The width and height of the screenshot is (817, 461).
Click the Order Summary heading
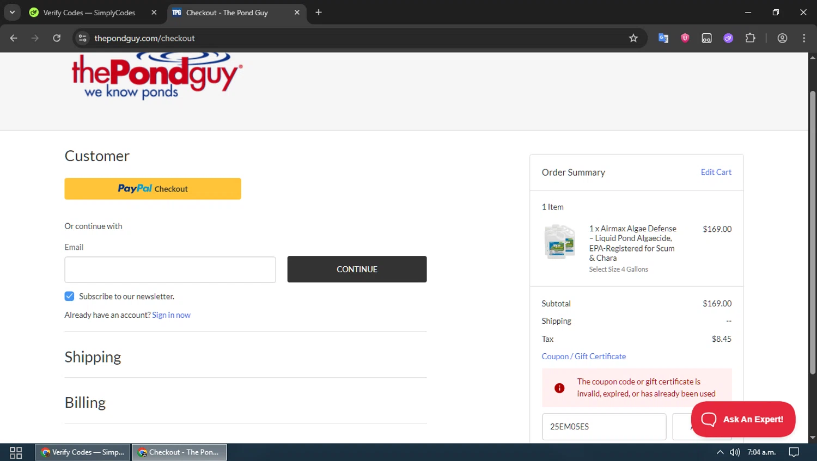tap(573, 173)
